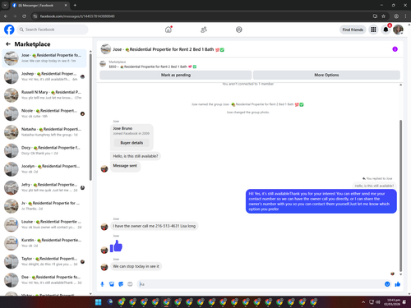The height and width of the screenshot is (308, 411).
Task: Click Mark as pending button
Action: [176, 75]
